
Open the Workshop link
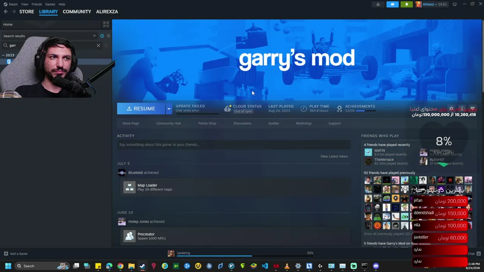(x=304, y=123)
